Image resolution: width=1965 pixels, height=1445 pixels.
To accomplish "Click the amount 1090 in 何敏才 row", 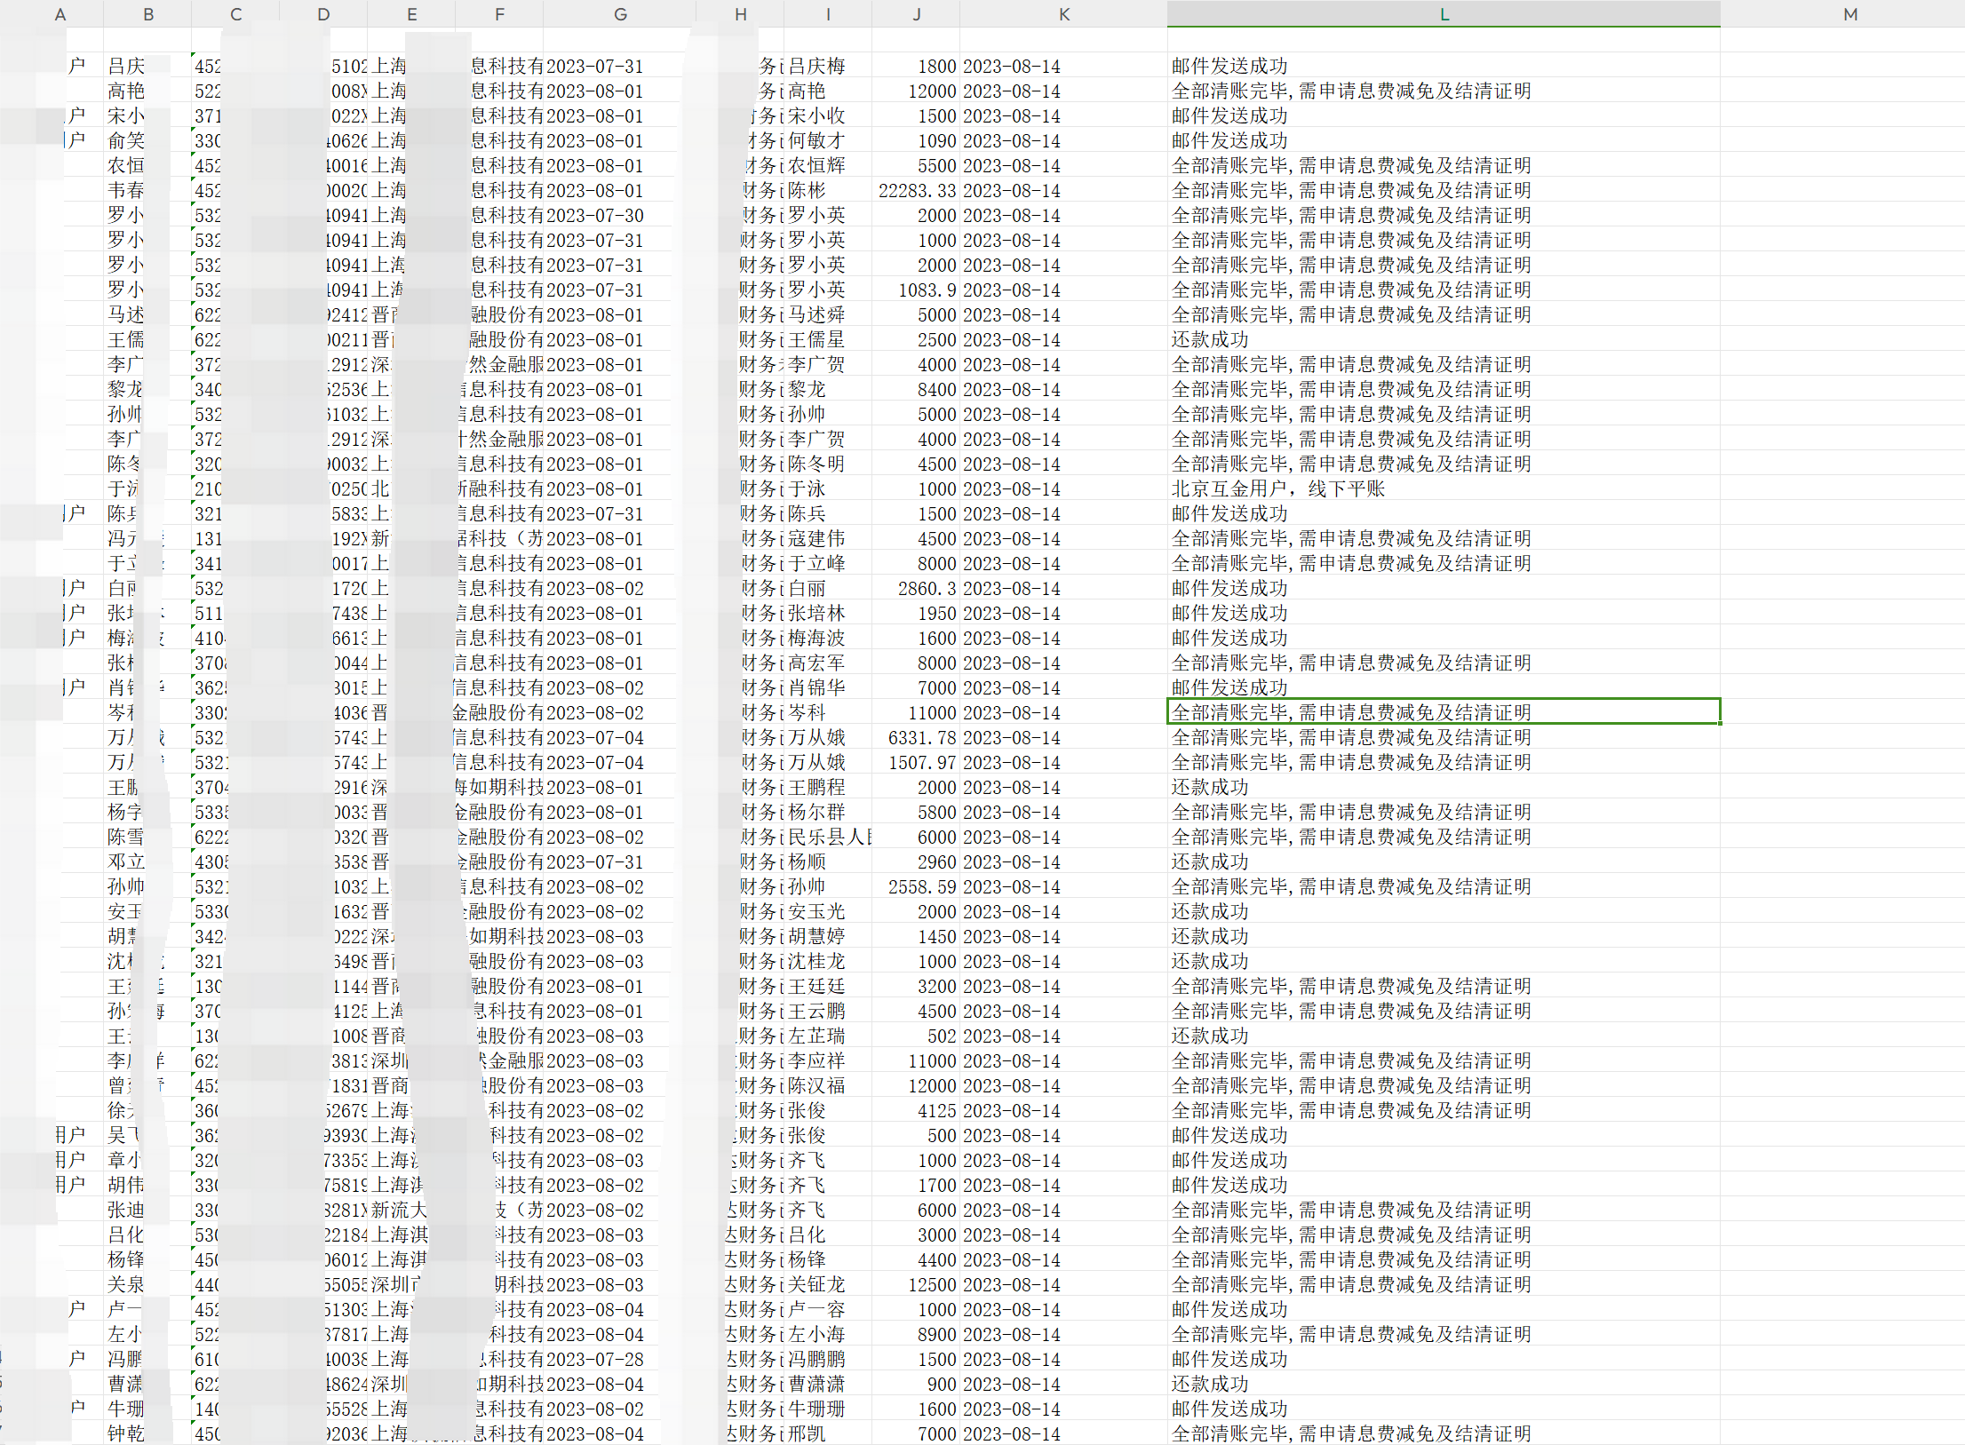I will 916,141.
